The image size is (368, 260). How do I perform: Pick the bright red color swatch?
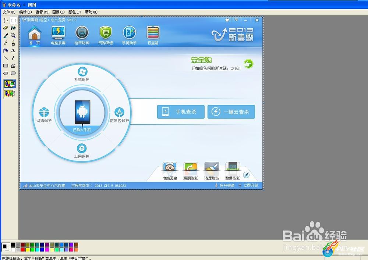click(x=22, y=249)
